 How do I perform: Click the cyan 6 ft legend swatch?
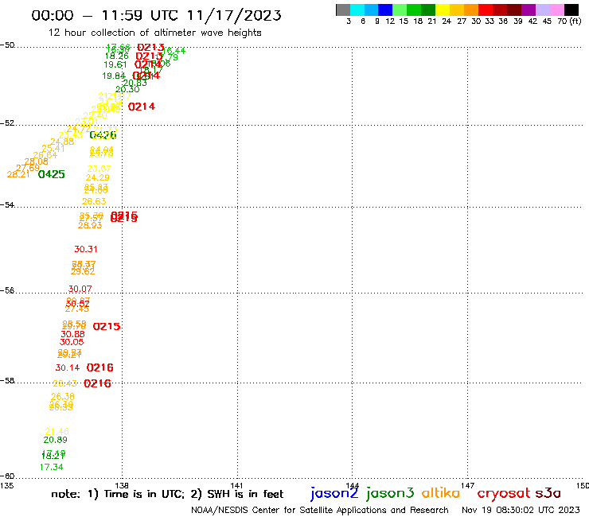point(357,10)
